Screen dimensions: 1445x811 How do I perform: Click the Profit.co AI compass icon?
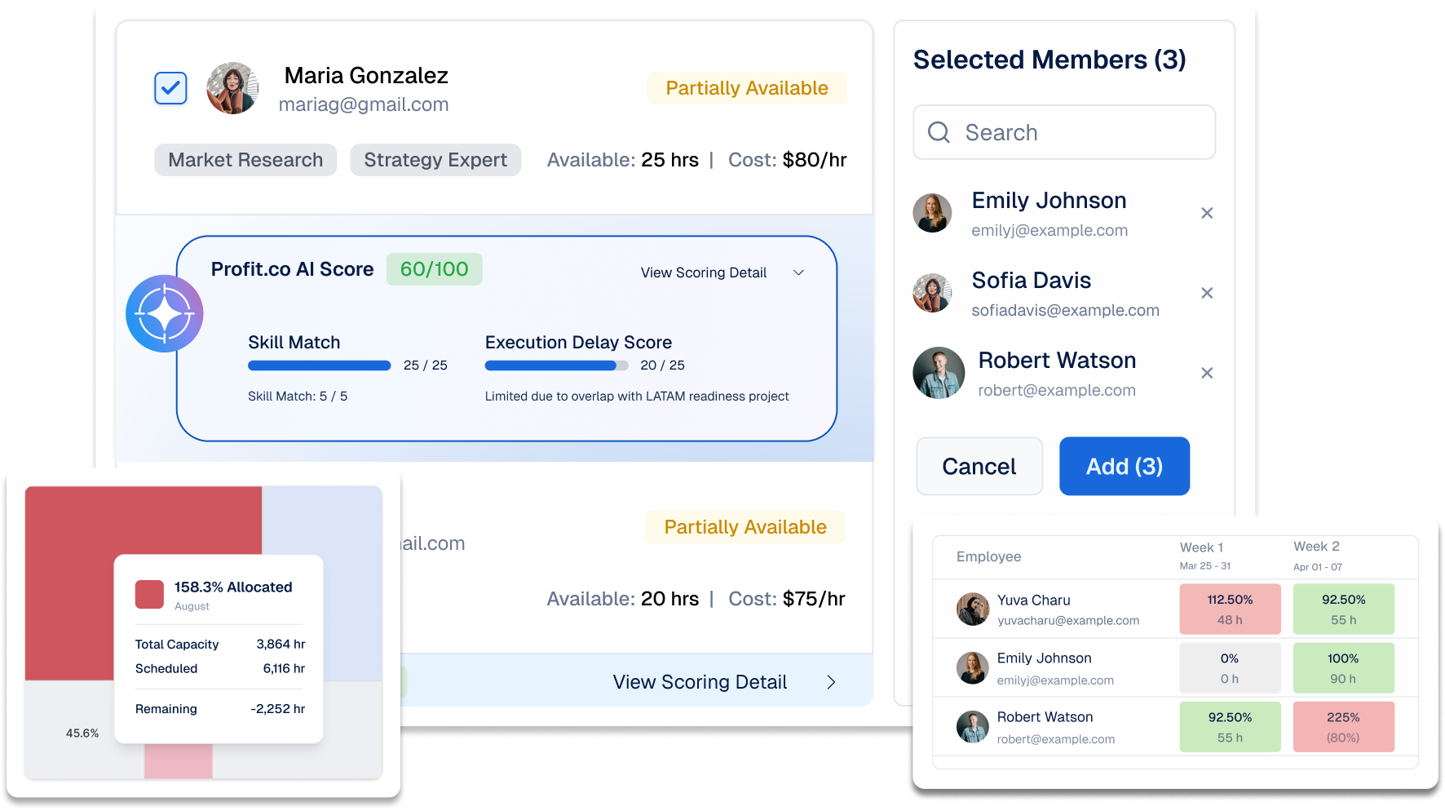point(165,313)
